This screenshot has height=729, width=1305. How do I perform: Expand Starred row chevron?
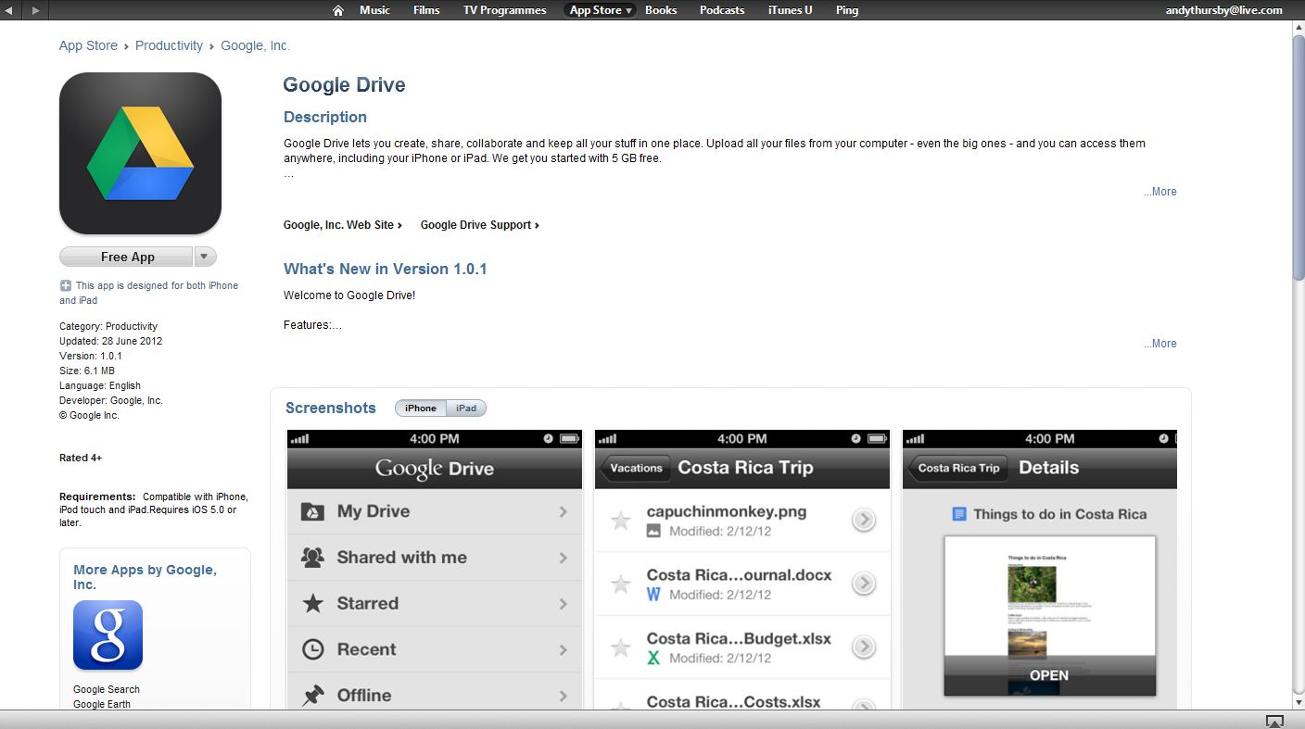point(563,604)
